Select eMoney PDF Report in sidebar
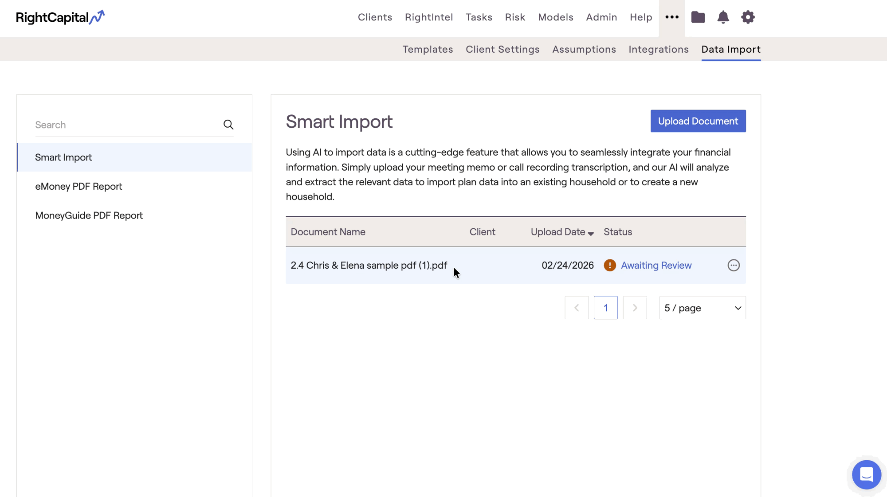 pos(78,186)
